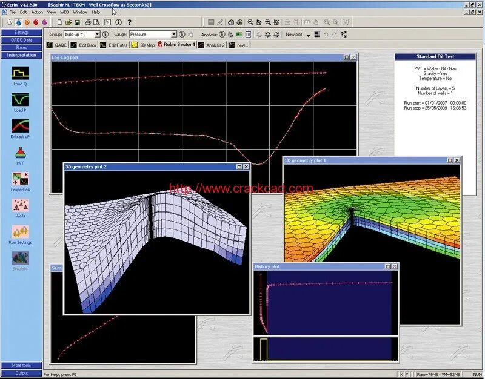Open the Window menu

tap(80, 12)
